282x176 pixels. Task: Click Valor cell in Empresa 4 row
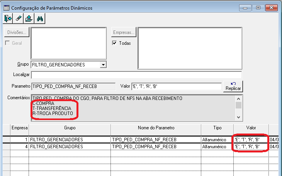pos(251,147)
